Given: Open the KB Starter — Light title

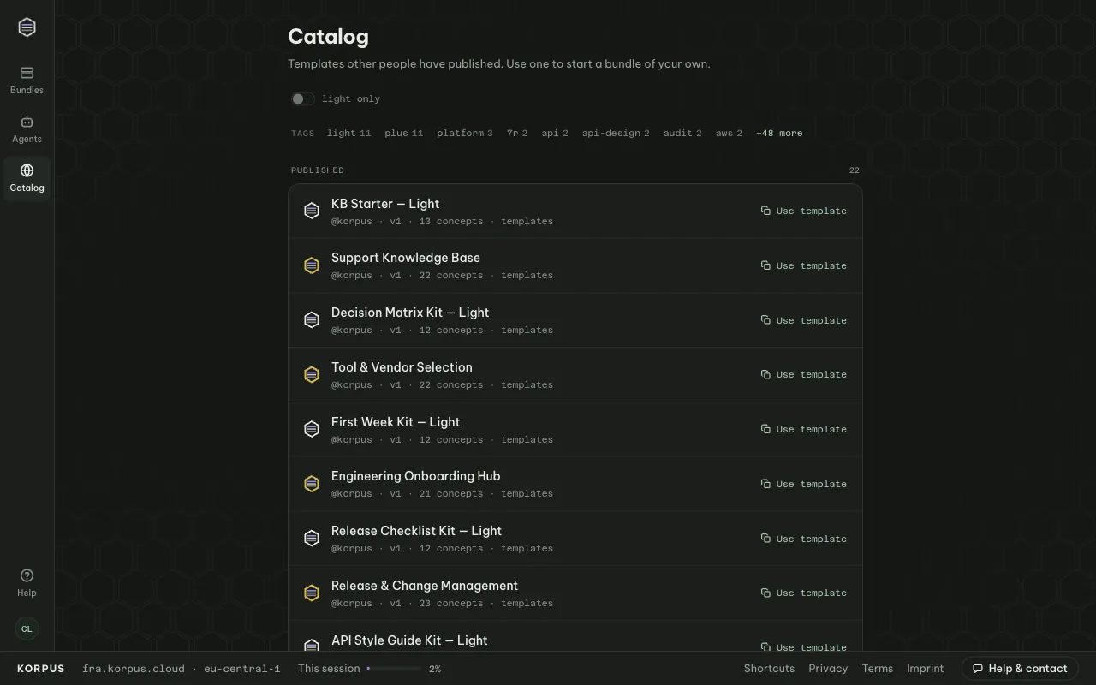Looking at the screenshot, I should 385,204.
